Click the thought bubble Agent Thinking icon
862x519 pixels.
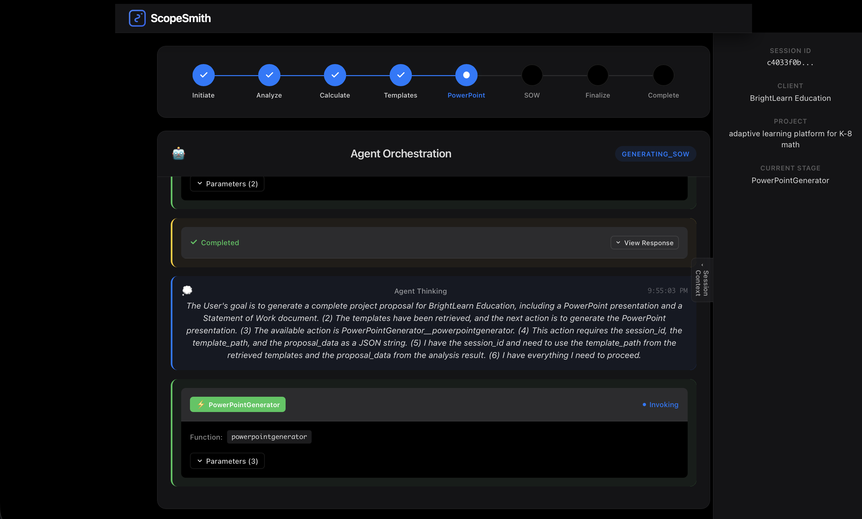(x=187, y=290)
